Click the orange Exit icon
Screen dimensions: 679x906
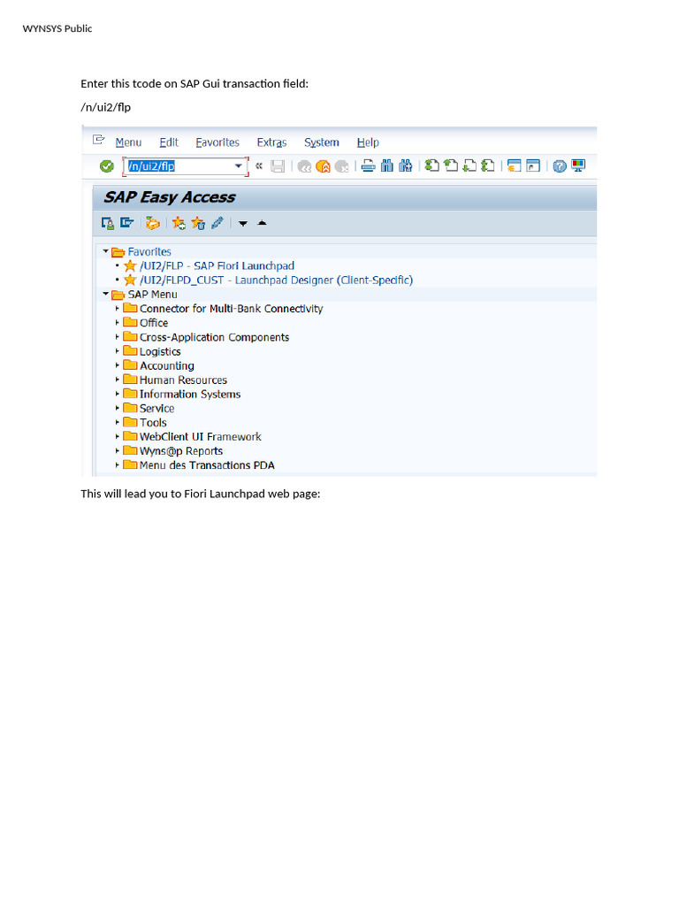point(324,166)
